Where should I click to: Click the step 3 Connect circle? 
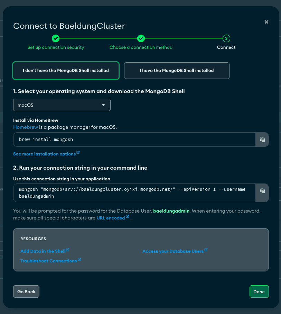point(226,38)
